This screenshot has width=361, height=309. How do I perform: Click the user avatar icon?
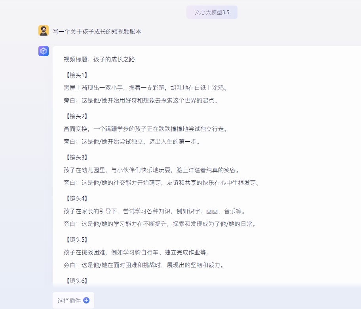[44, 30]
